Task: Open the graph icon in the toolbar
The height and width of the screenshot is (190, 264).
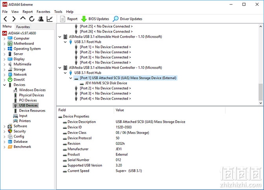Action: (x=49, y=19)
